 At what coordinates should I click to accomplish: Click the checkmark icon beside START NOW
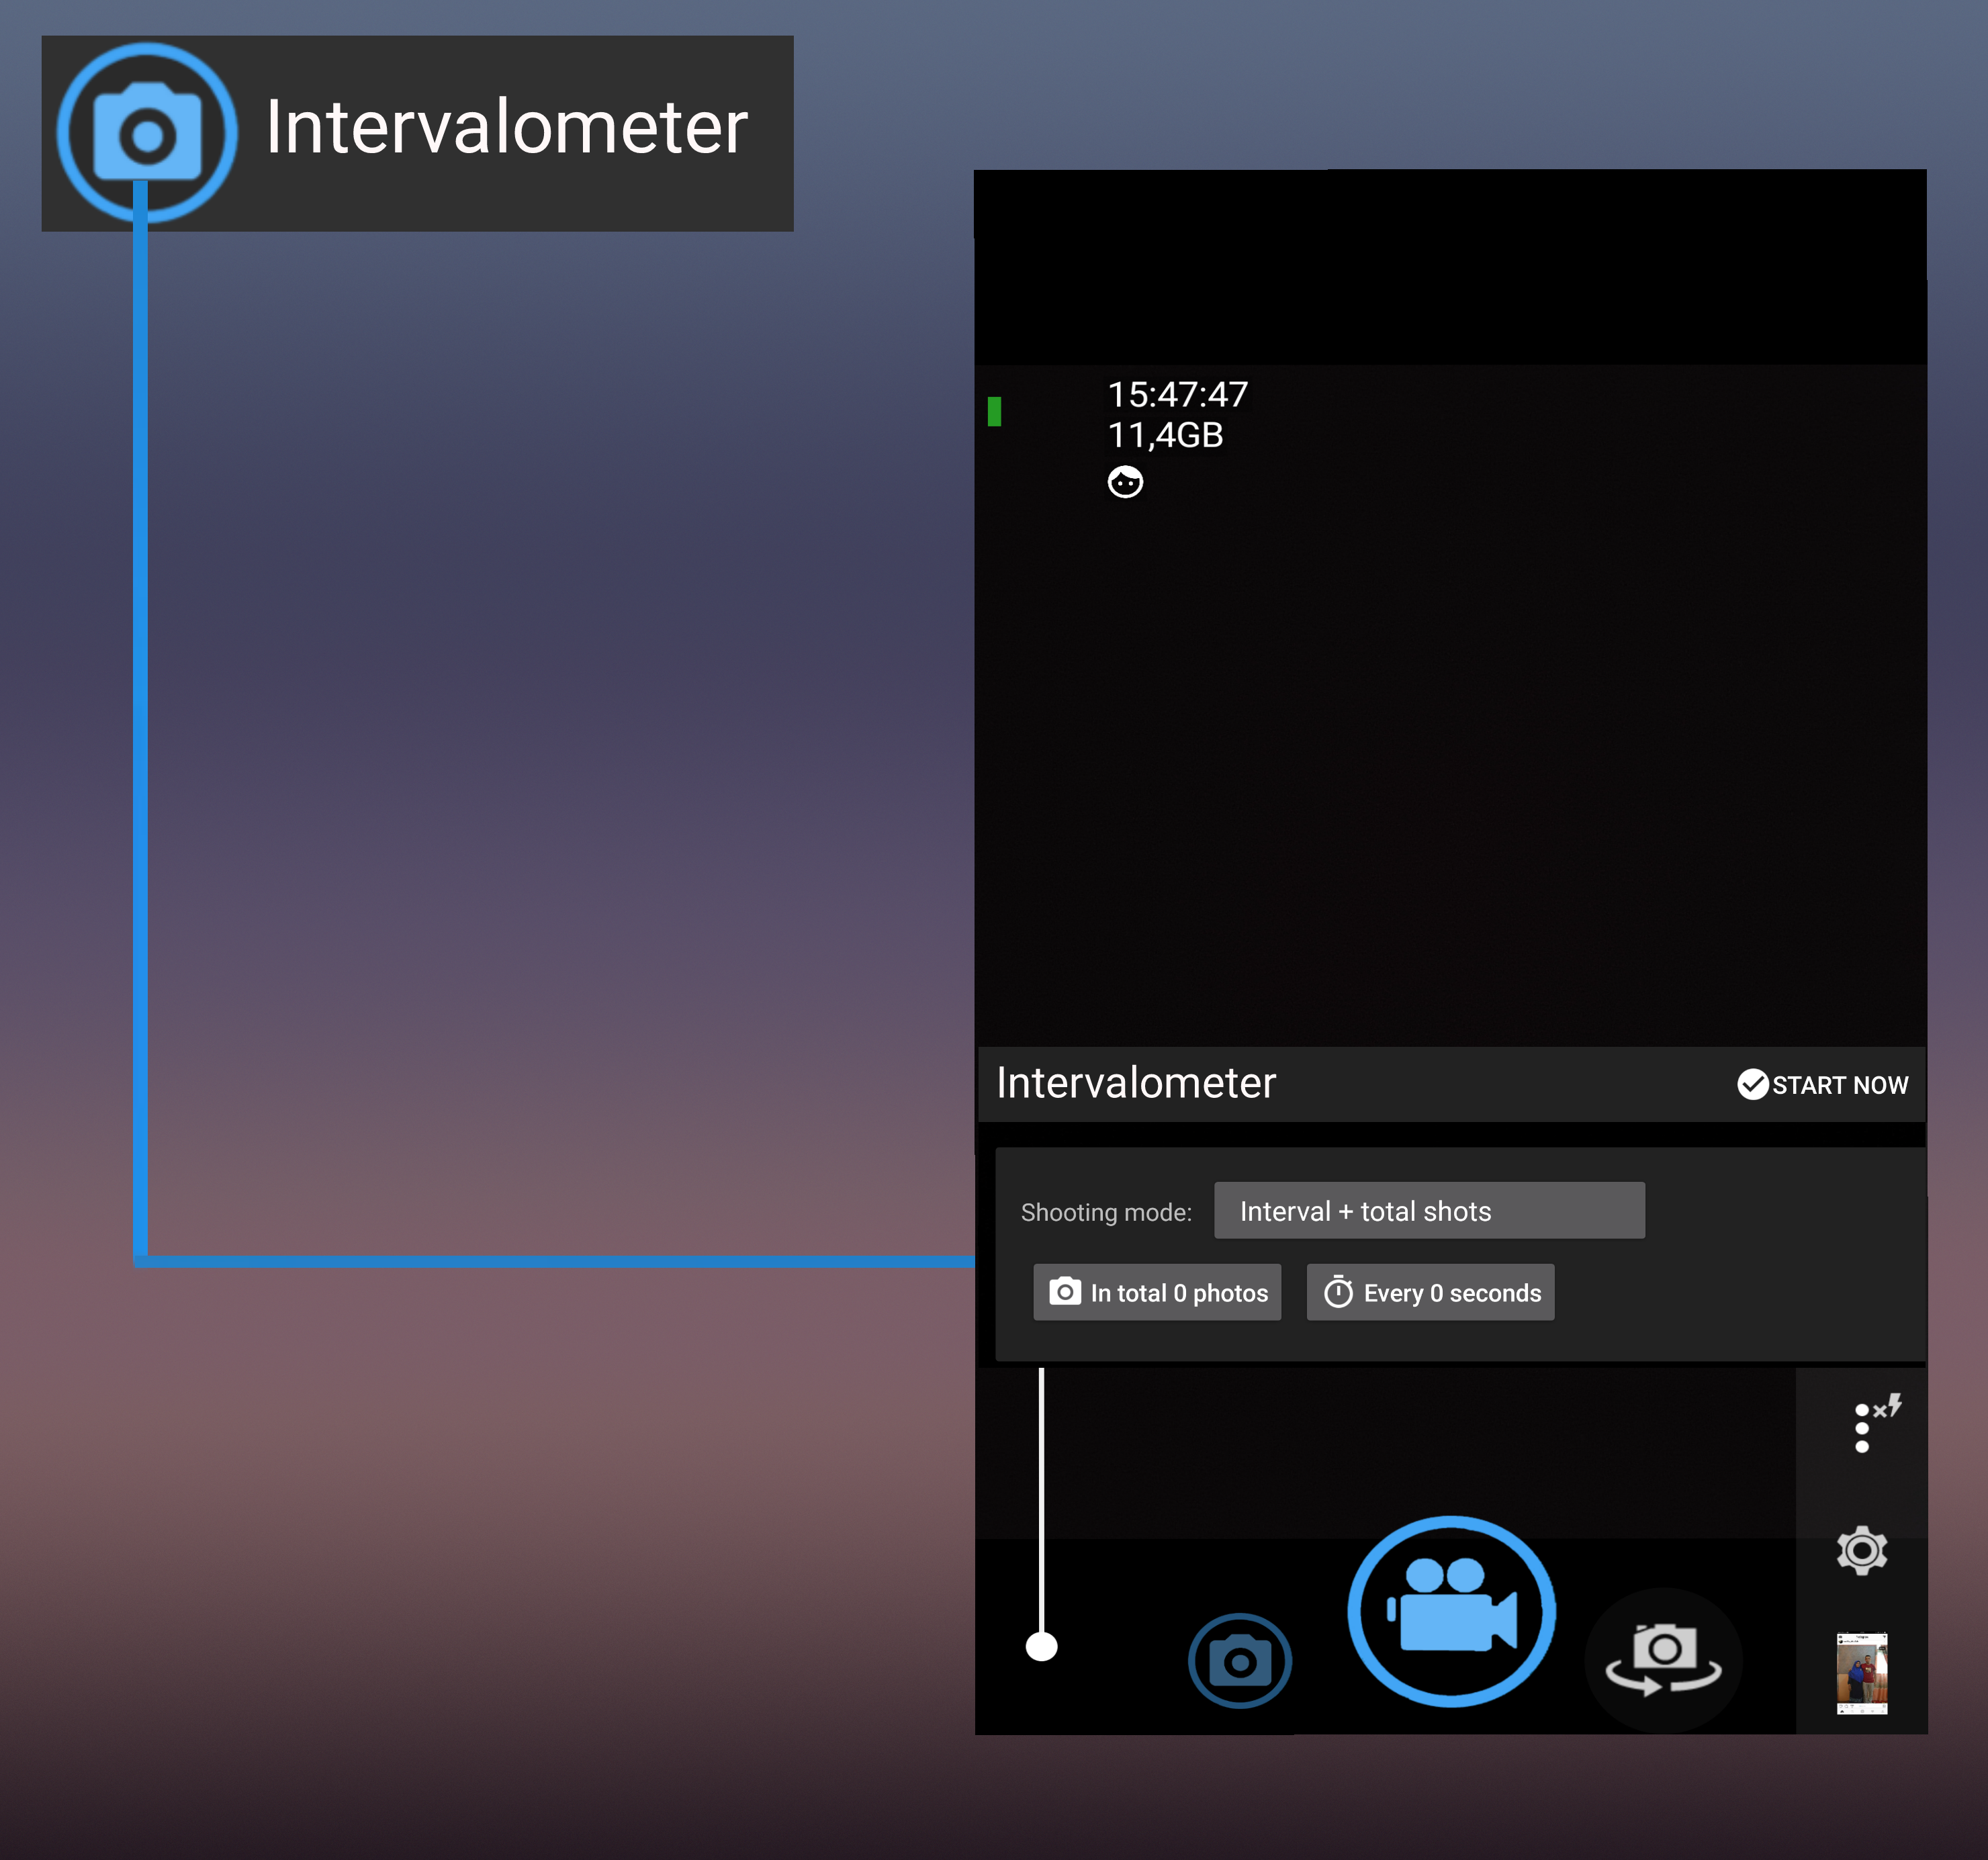pyautogui.click(x=1752, y=1084)
